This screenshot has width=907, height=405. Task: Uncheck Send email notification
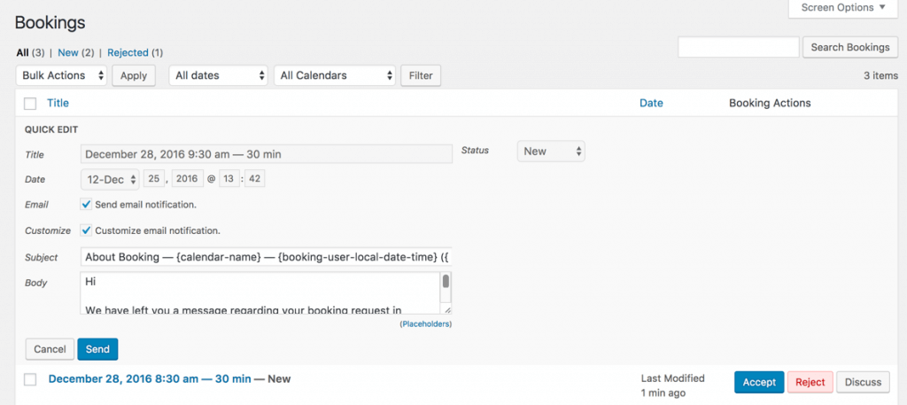click(x=86, y=205)
